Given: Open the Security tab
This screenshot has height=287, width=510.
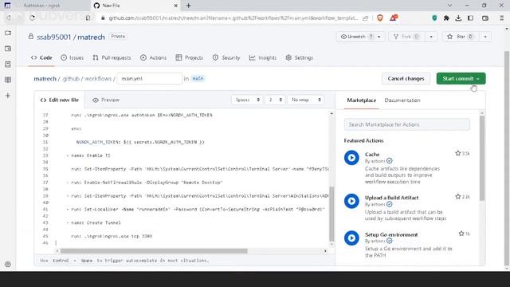Looking at the screenshot, I should tap(226, 57).
